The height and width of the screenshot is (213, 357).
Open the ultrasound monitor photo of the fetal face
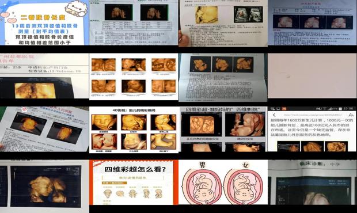click(44, 187)
